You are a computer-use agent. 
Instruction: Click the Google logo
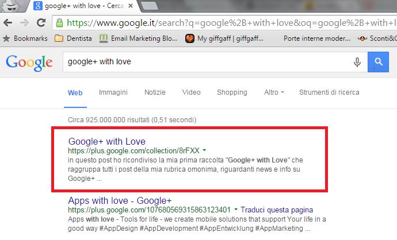[x=29, y=63]
